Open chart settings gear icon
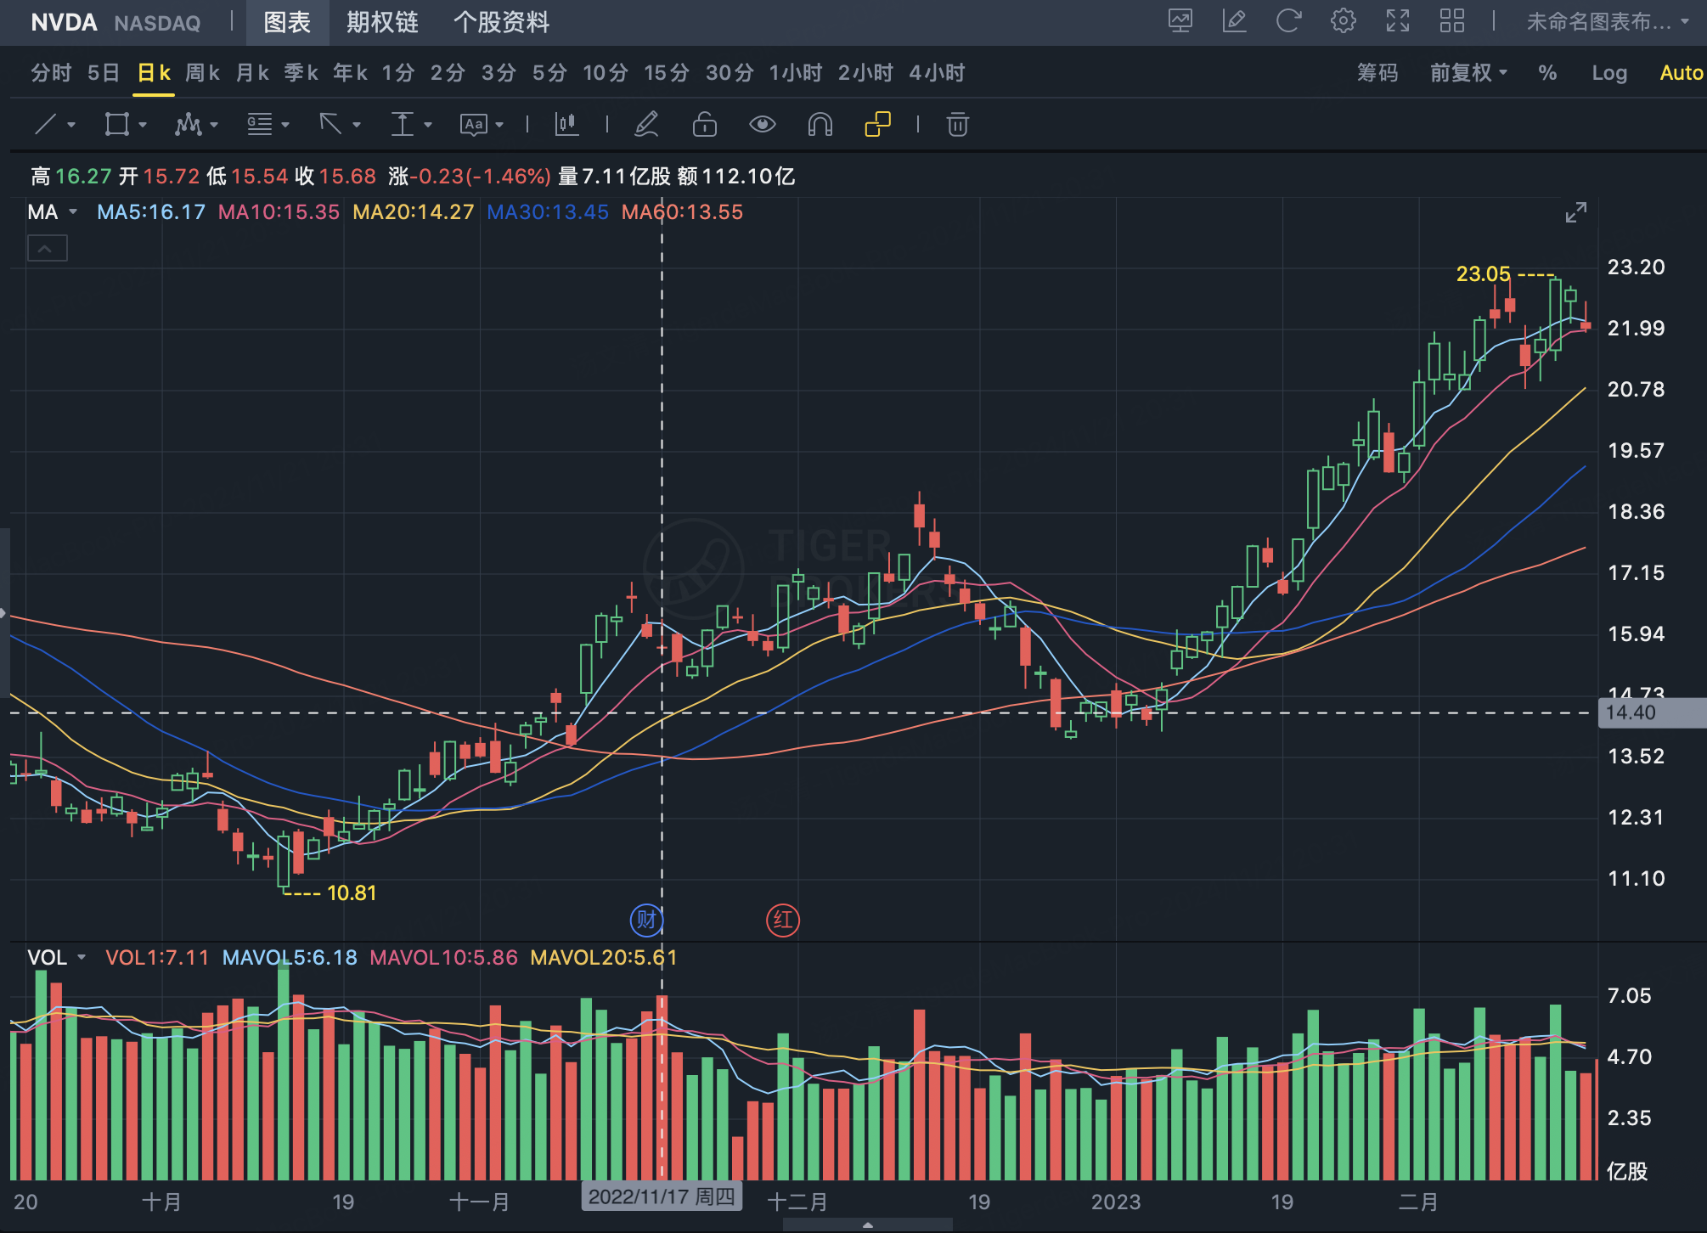This screenshot has width=1707, height=1233. 1343,21
